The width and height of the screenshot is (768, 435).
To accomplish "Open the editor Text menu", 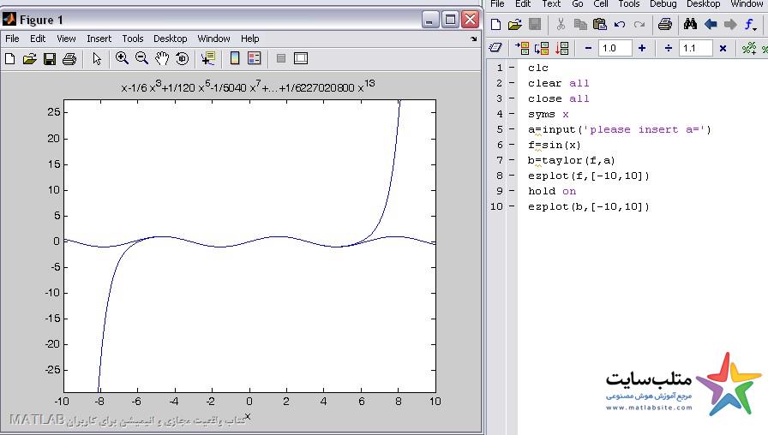I will tap(551, 4).
